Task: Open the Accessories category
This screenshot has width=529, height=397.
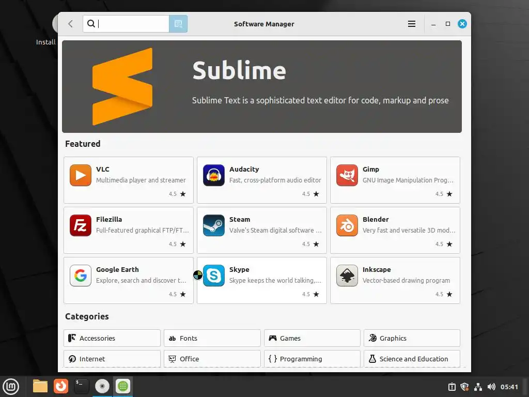Action: tap(112, 338)
